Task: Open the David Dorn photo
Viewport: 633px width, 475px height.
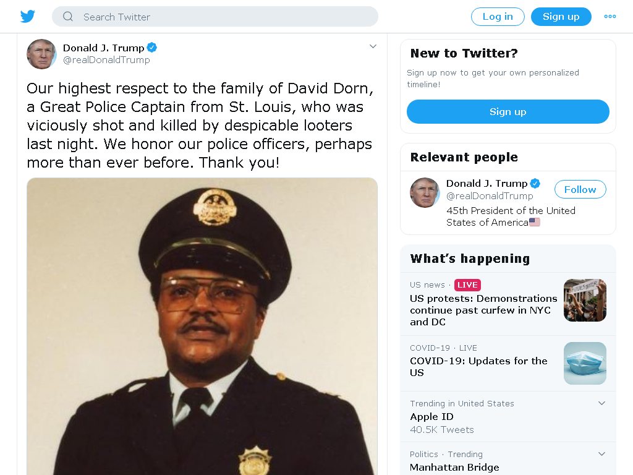Action: tap(202, 327)
